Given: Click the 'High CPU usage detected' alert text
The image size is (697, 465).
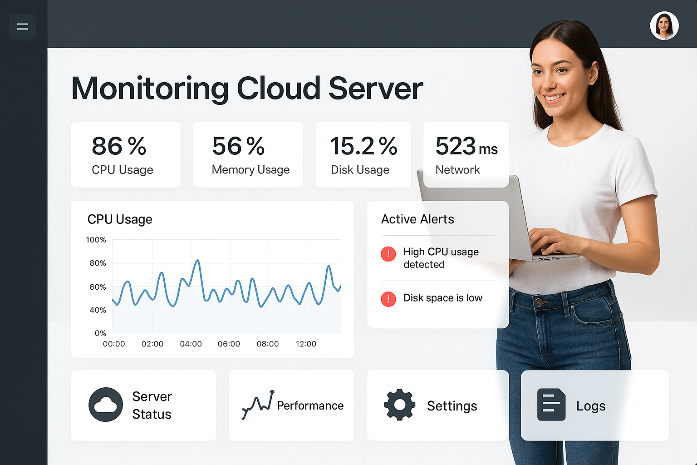Looking at the screenshot, I should click(x=441, y=258).
